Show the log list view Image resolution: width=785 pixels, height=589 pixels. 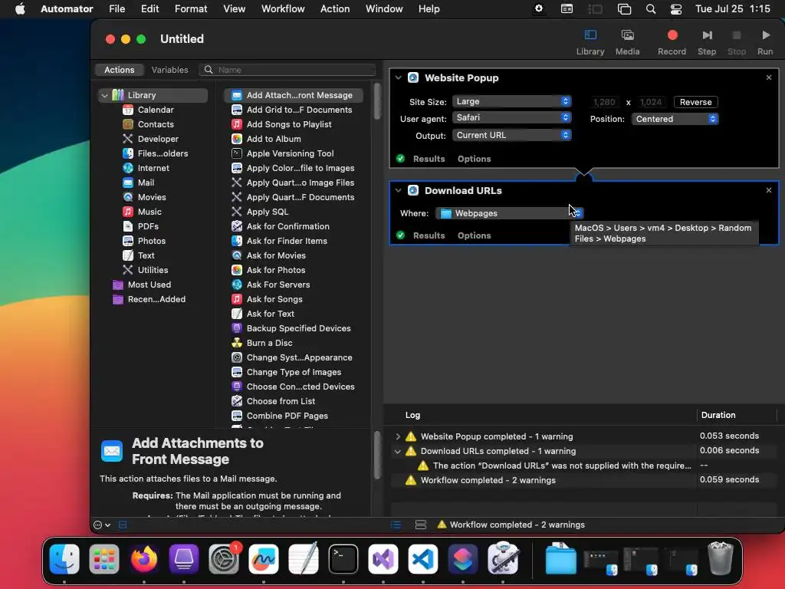click(396, 525)
